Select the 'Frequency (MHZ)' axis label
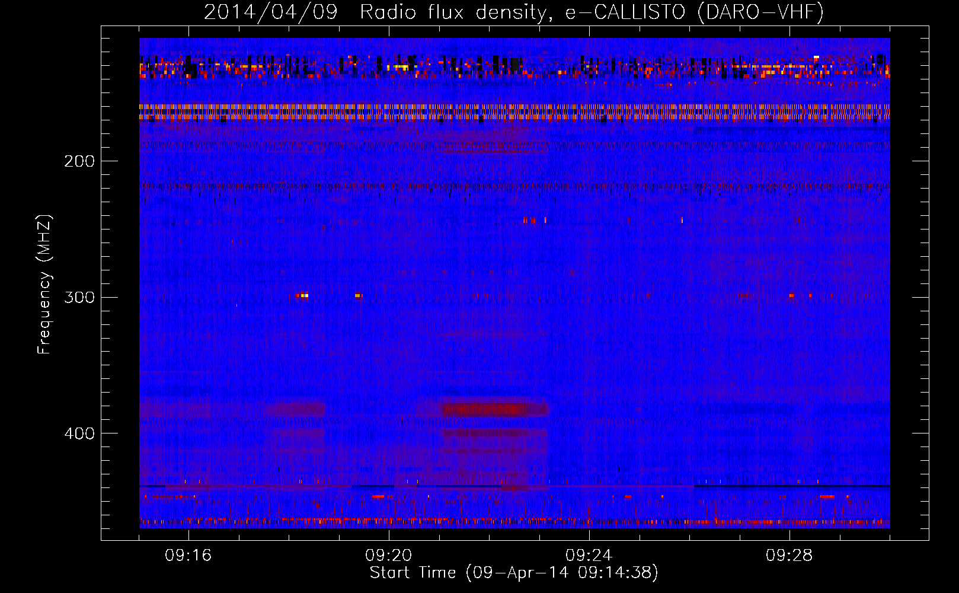The image size is (959, 593). click(x=44, y=285)
